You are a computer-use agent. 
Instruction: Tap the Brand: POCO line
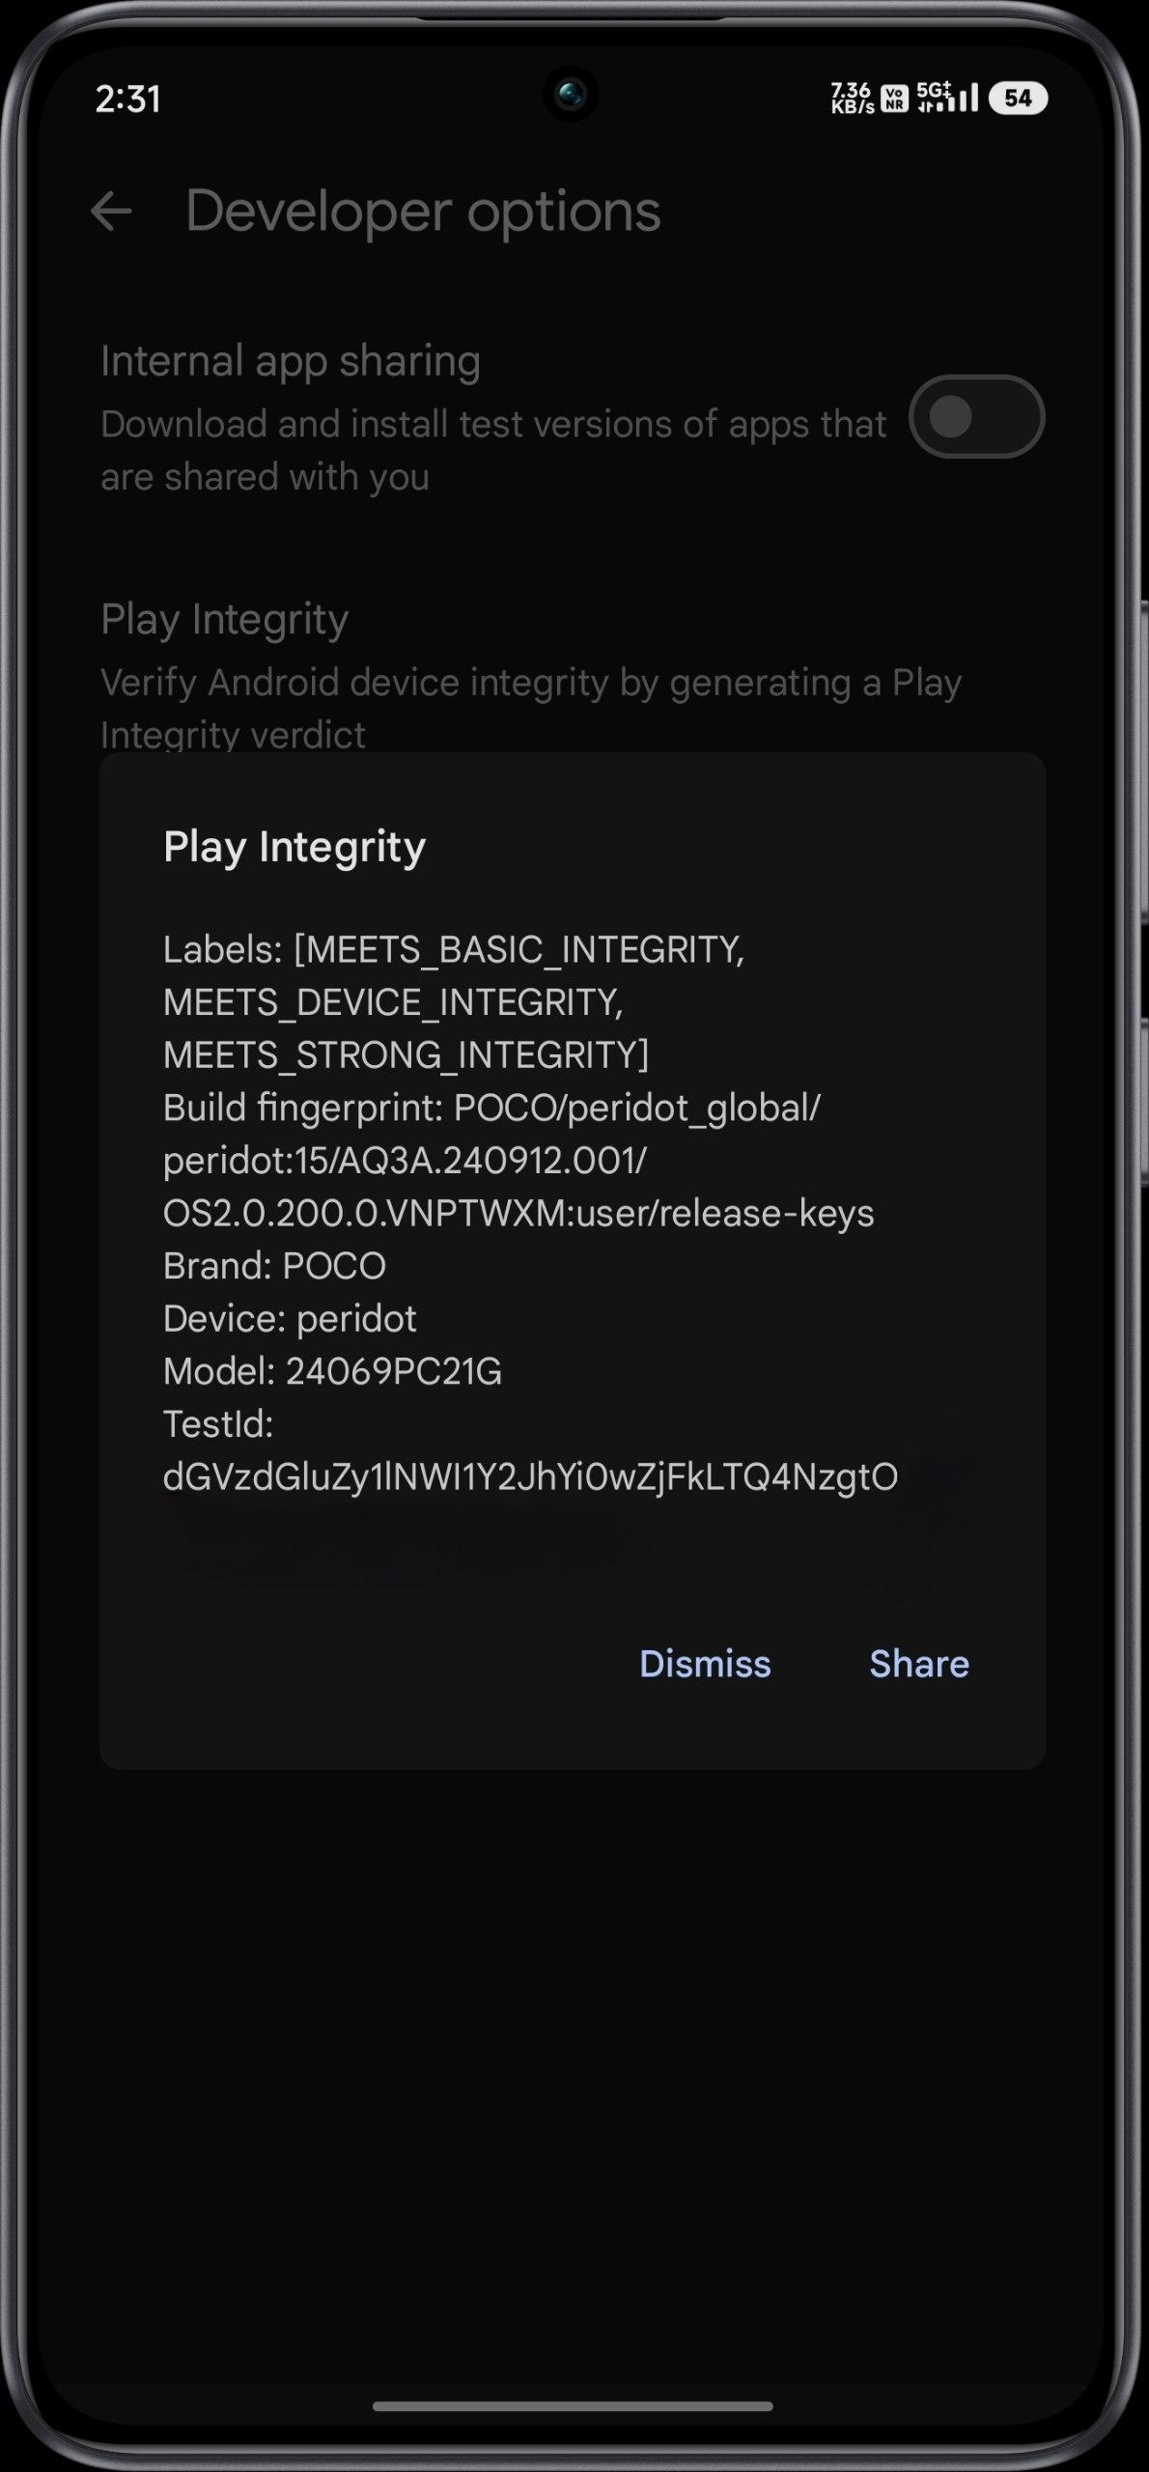(x=274, y=1266)
